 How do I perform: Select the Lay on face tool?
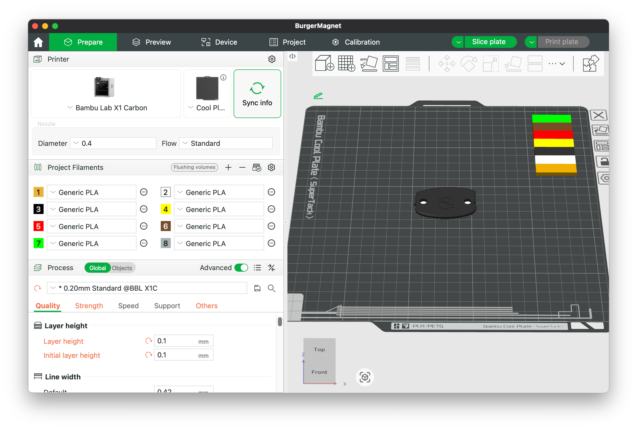[513, 63]
